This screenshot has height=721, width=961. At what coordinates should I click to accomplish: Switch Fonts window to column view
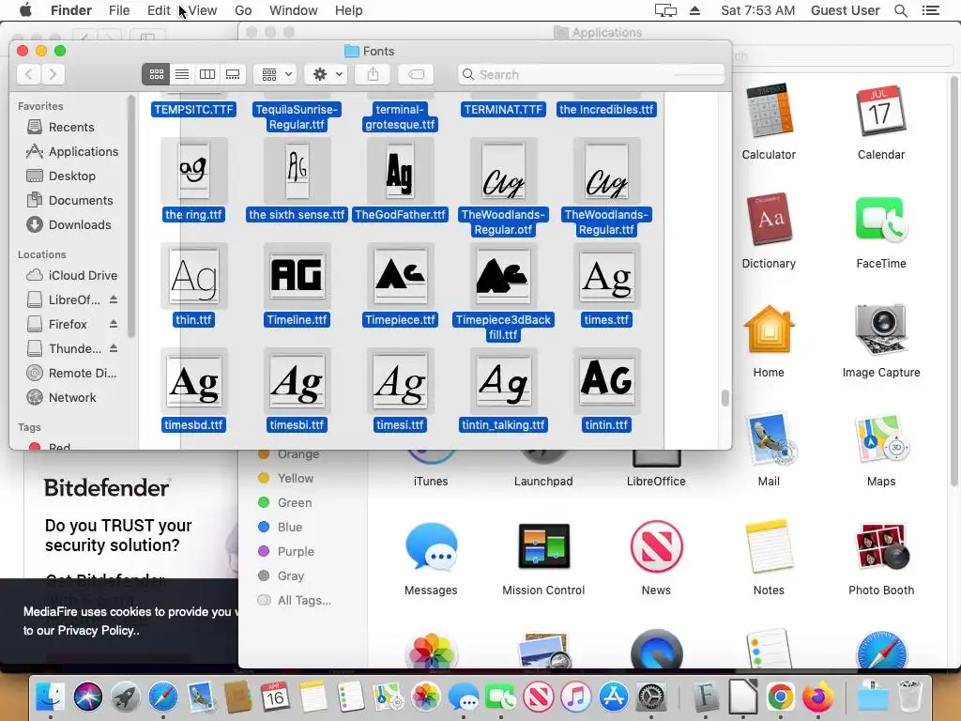point(207,74)
